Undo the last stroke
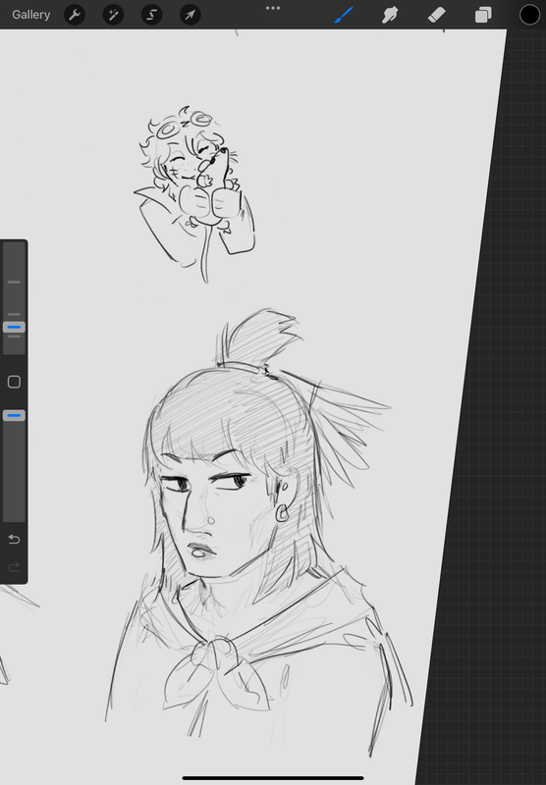The width and height of the screenshot is (546, 785). [x=14, y=539]
